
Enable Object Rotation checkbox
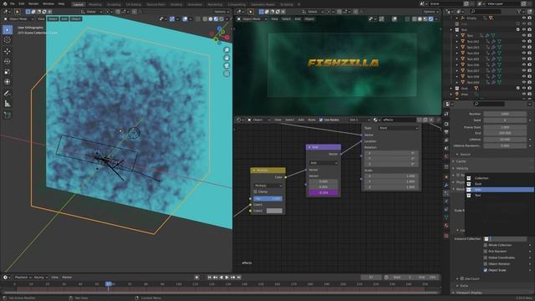(x=486, y=264)
